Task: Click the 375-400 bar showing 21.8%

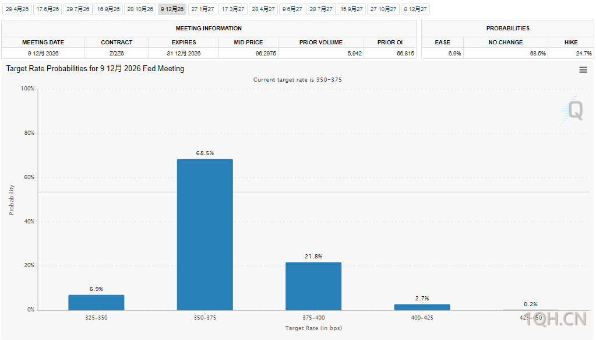Action: (313, 286)
